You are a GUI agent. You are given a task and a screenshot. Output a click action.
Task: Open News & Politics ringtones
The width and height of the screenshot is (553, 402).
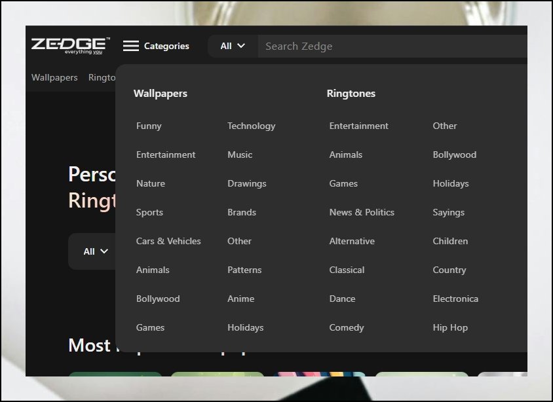coord(362,212)
